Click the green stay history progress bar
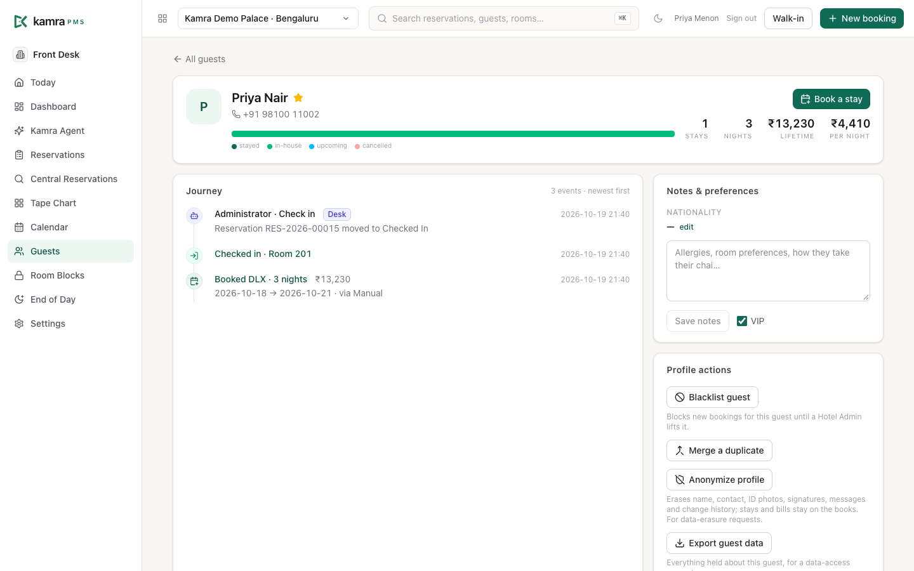This screenshot has height=571, width=914. (453, 134)
